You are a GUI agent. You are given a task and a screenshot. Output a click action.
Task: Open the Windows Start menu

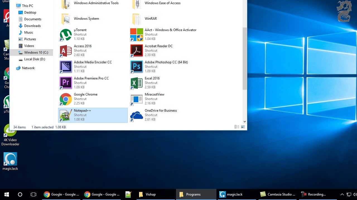coord(7,194)
